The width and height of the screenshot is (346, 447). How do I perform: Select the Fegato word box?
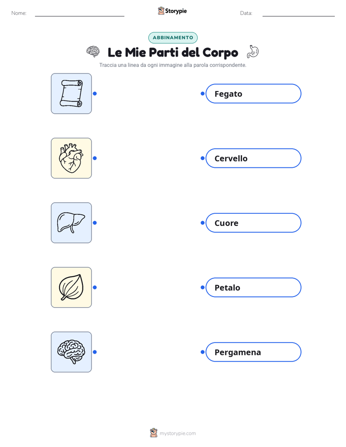pos(253,93)
